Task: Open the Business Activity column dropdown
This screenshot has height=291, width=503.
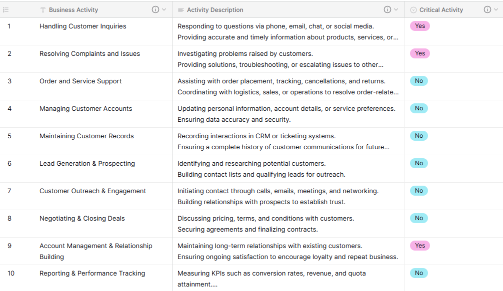Action: [x=162, y=9]
